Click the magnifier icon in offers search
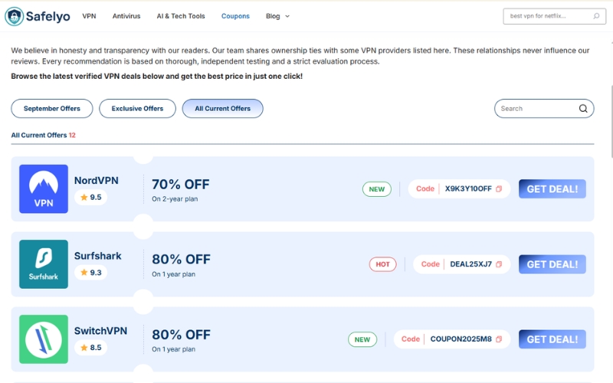The height and width of the screenshot is (383, 613). coord(583,109)
